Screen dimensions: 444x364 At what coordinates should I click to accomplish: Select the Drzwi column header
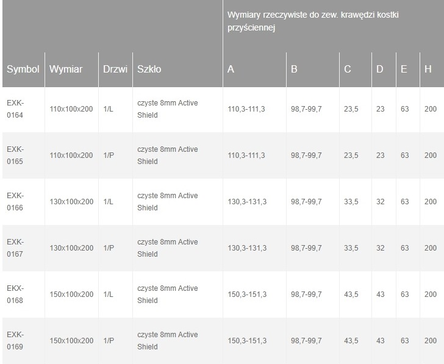click(x=115, y=70)
